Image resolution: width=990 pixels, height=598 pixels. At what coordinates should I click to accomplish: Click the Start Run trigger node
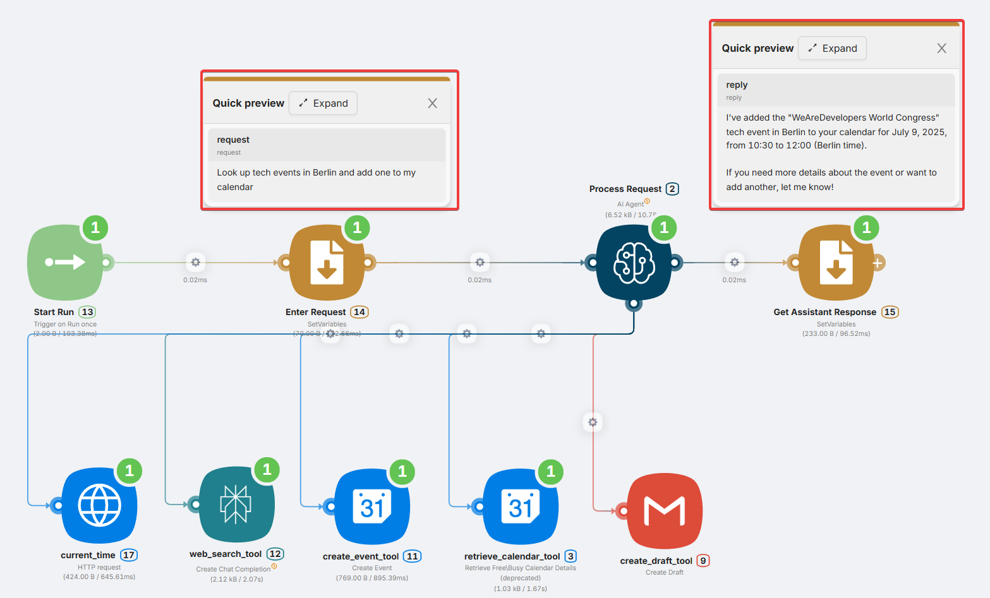[64, 262]
